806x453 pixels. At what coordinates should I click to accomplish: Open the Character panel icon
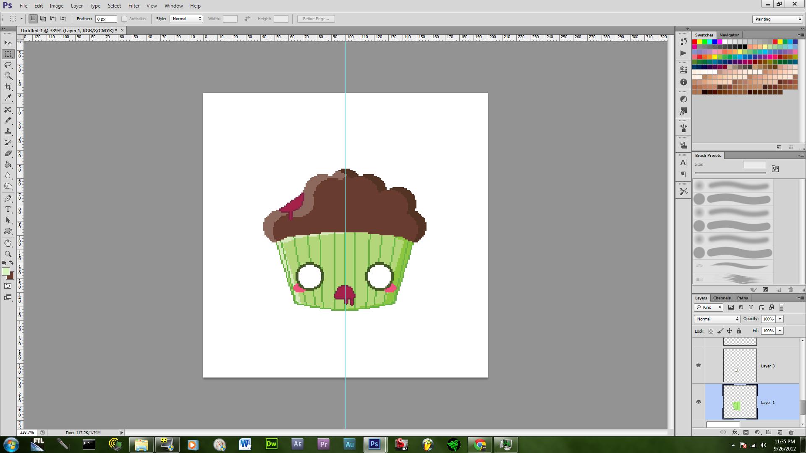[x=683, y=162]
